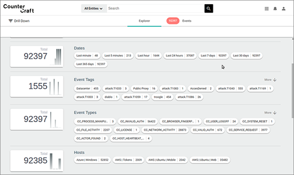Filter by Datacenter event tag

coord(87,89)
